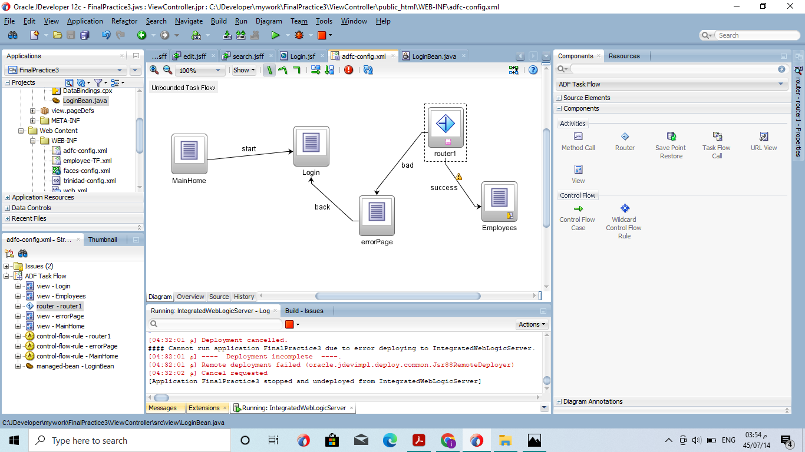Select the Task Flow Call component
This screenshot has width=805, height=452.
(717, 145)
